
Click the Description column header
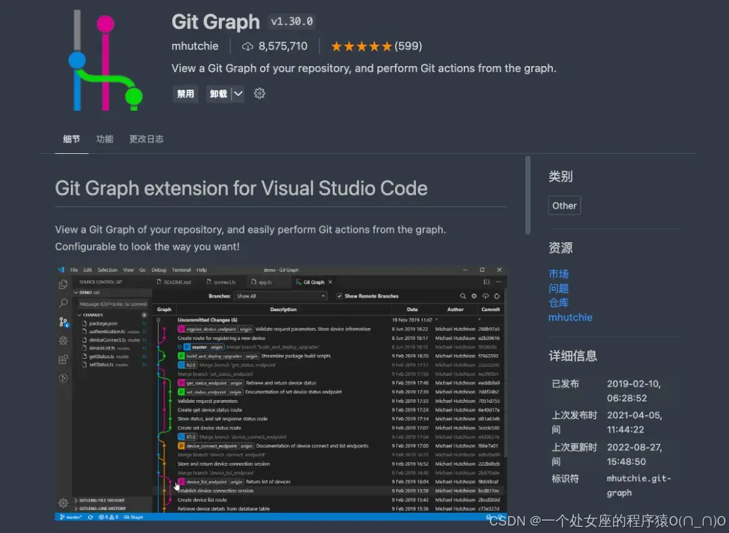(283, 310)
